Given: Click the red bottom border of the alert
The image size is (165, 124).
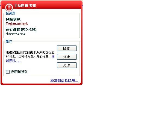Looking at the screenshot, I should tap(42, 84).
